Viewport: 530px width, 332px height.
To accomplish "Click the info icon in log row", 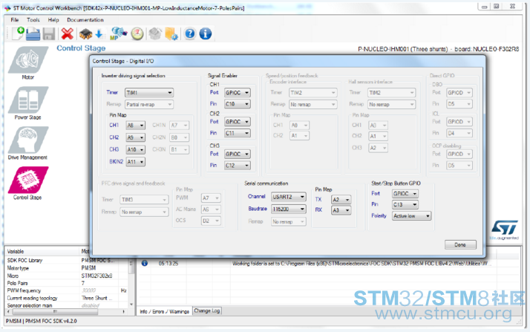I will click(145, 263).
